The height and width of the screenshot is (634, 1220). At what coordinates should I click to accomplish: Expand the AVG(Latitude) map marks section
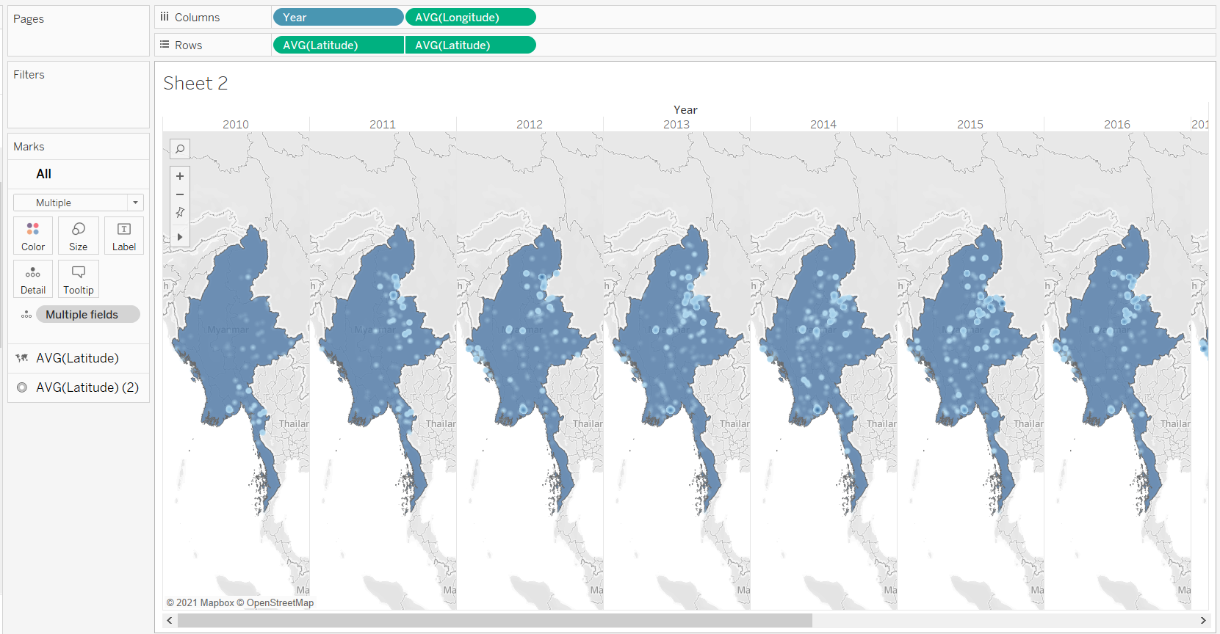point(77,358)
